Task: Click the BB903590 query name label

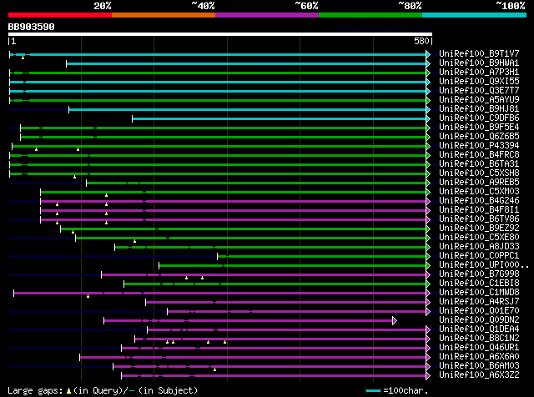Action: [x=32, y=27]
